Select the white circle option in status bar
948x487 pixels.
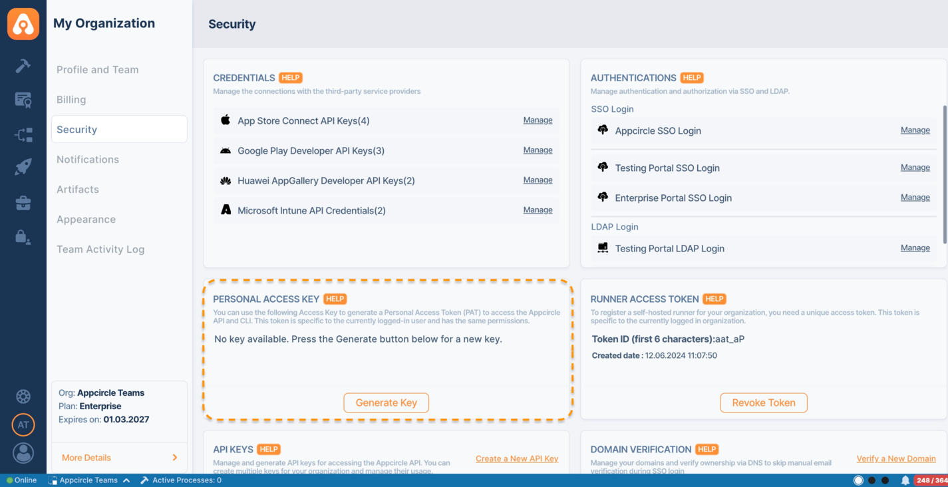858,480
